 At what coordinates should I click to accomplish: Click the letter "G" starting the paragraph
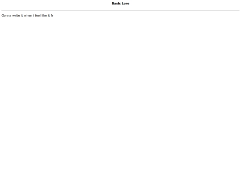(x=3, y=16)
